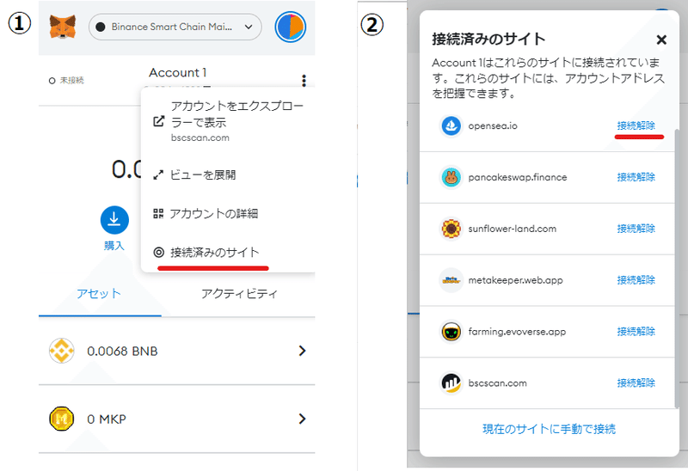
Task: Expand the MKP row chevron
Action: [x=302, y=419]
